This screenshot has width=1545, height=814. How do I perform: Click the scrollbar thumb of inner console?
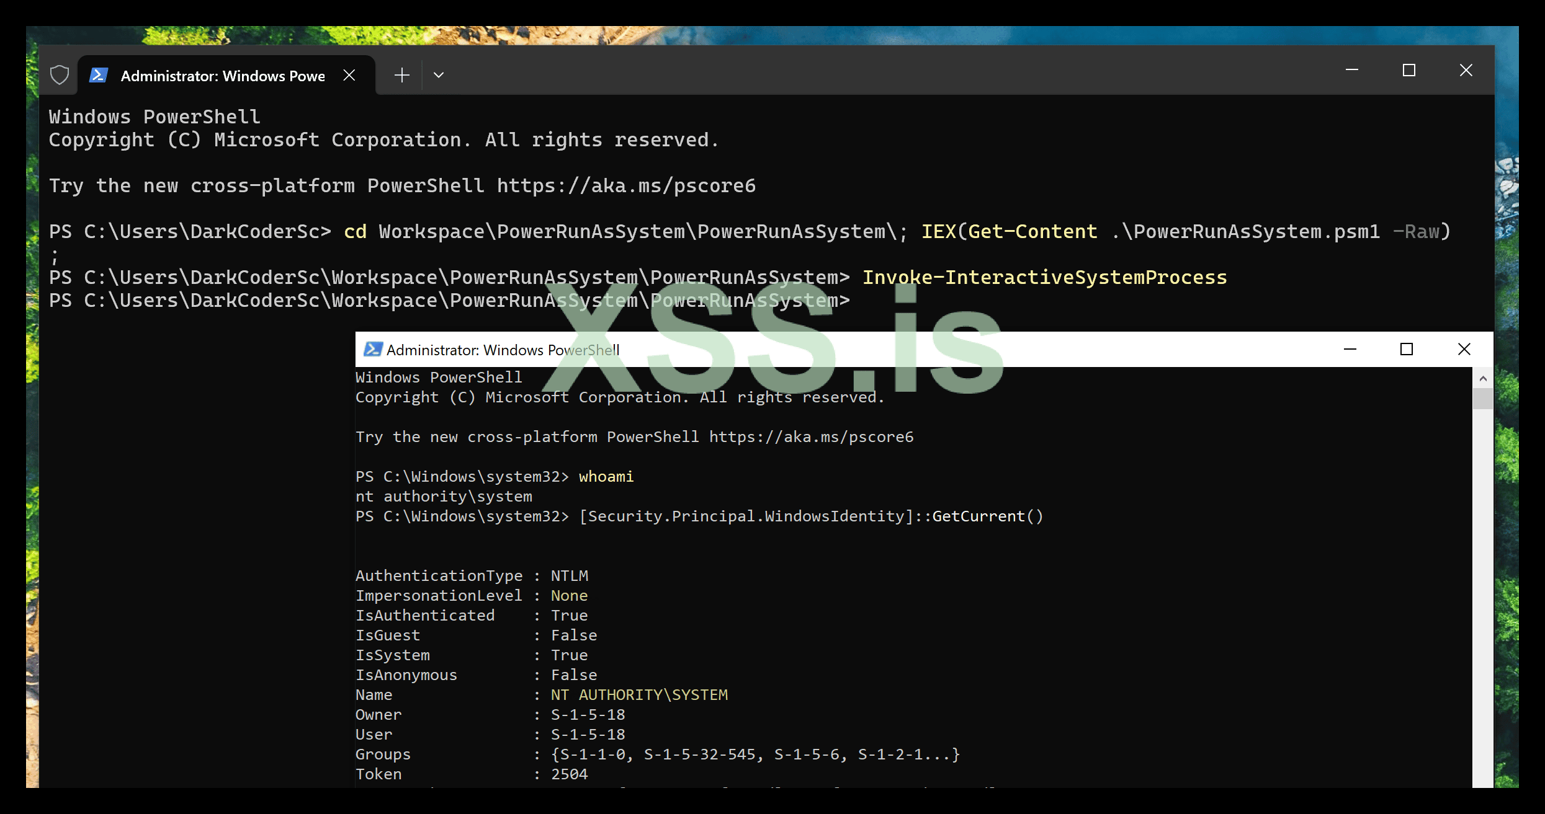click(x=1483, y=398)
